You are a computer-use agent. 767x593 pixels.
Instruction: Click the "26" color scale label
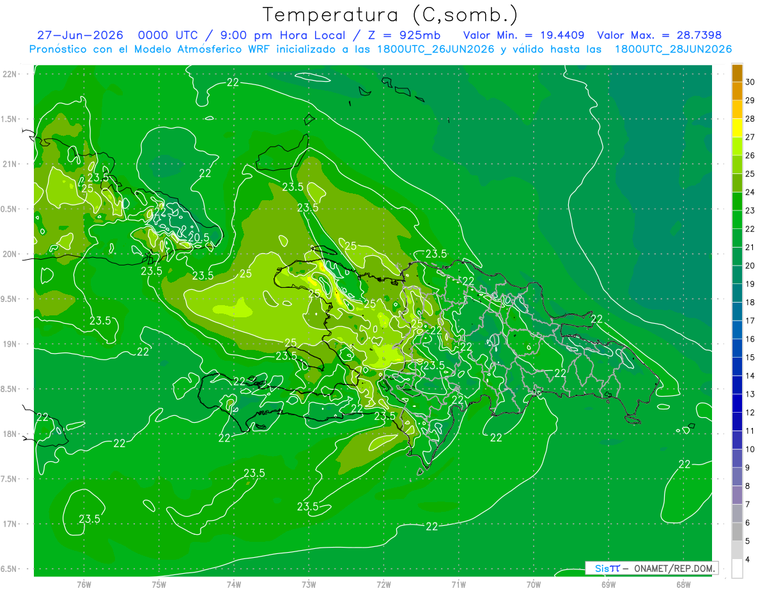750,155
